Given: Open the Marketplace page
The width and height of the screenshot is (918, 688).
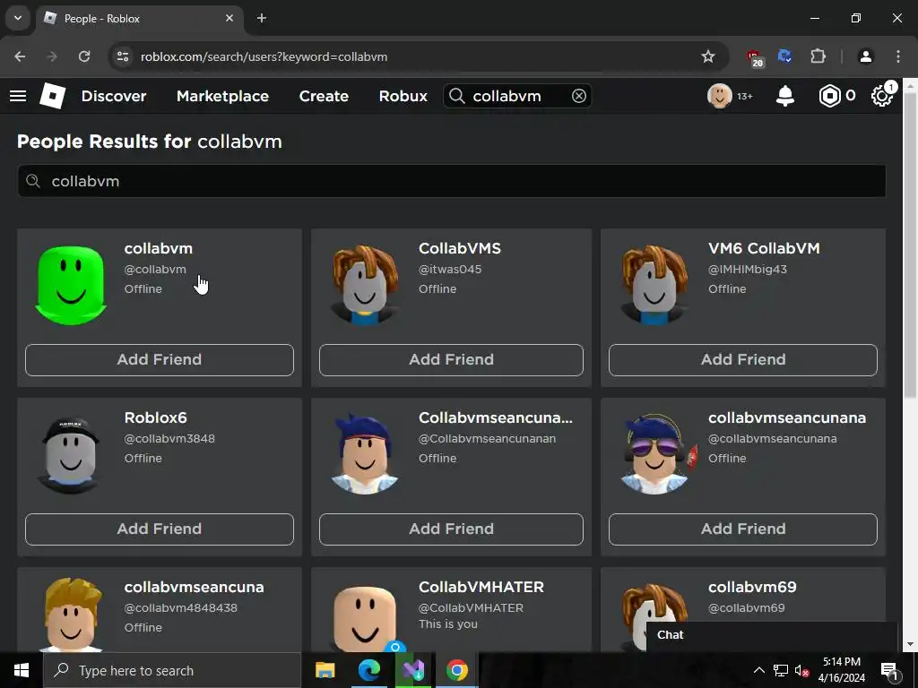Looking at the screenshot, I should point(222,96).
